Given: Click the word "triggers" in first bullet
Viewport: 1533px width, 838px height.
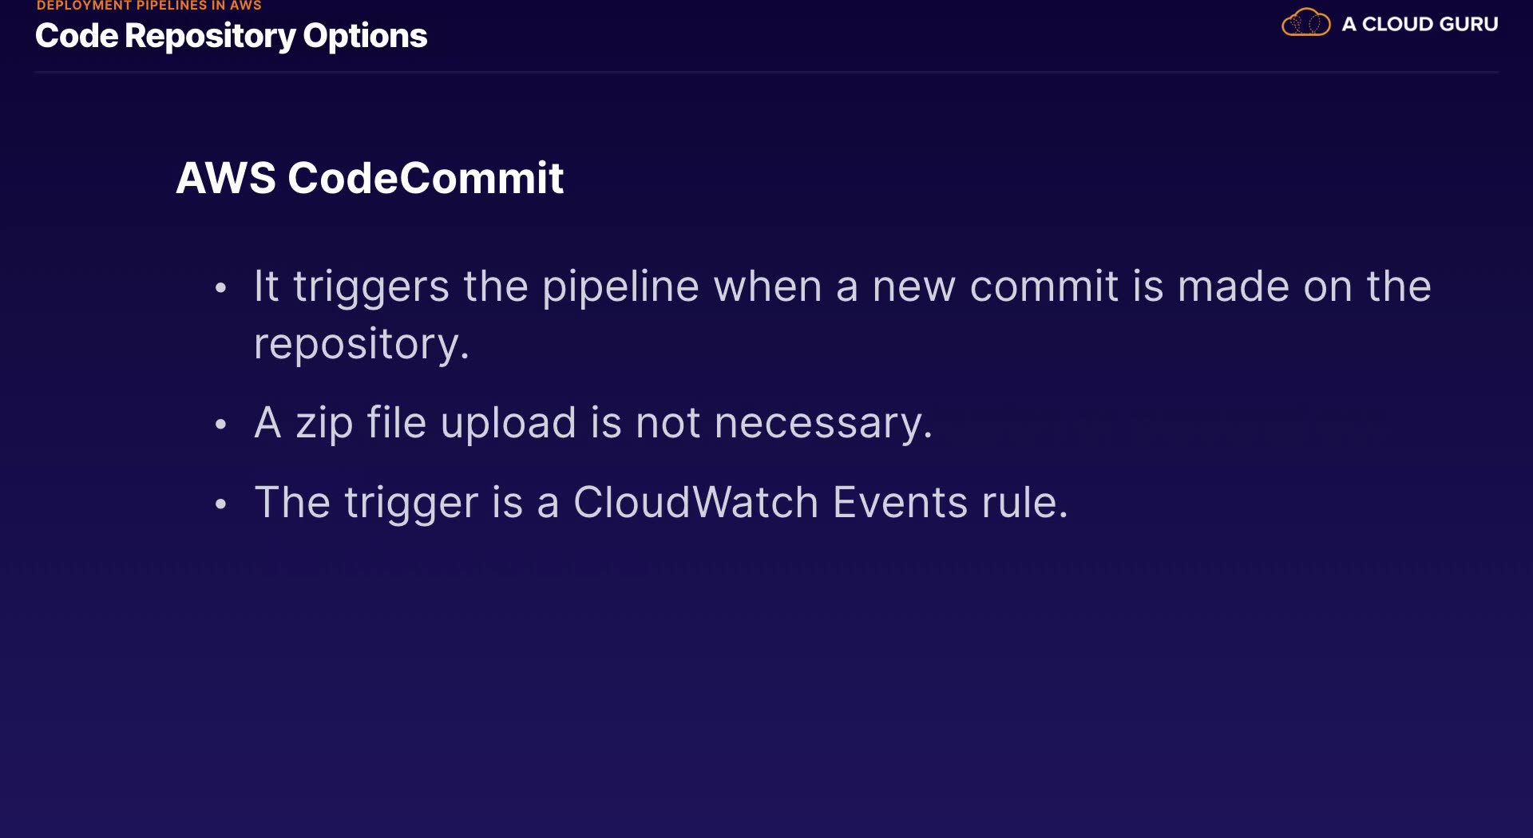Looking at the screenshot, I should (x=371, y=287).
